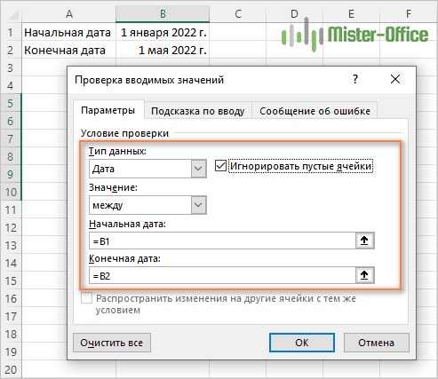Switch to the Сообщение об ошибке tab
Screen dimensions: 438x379
[x=315, y=111]
